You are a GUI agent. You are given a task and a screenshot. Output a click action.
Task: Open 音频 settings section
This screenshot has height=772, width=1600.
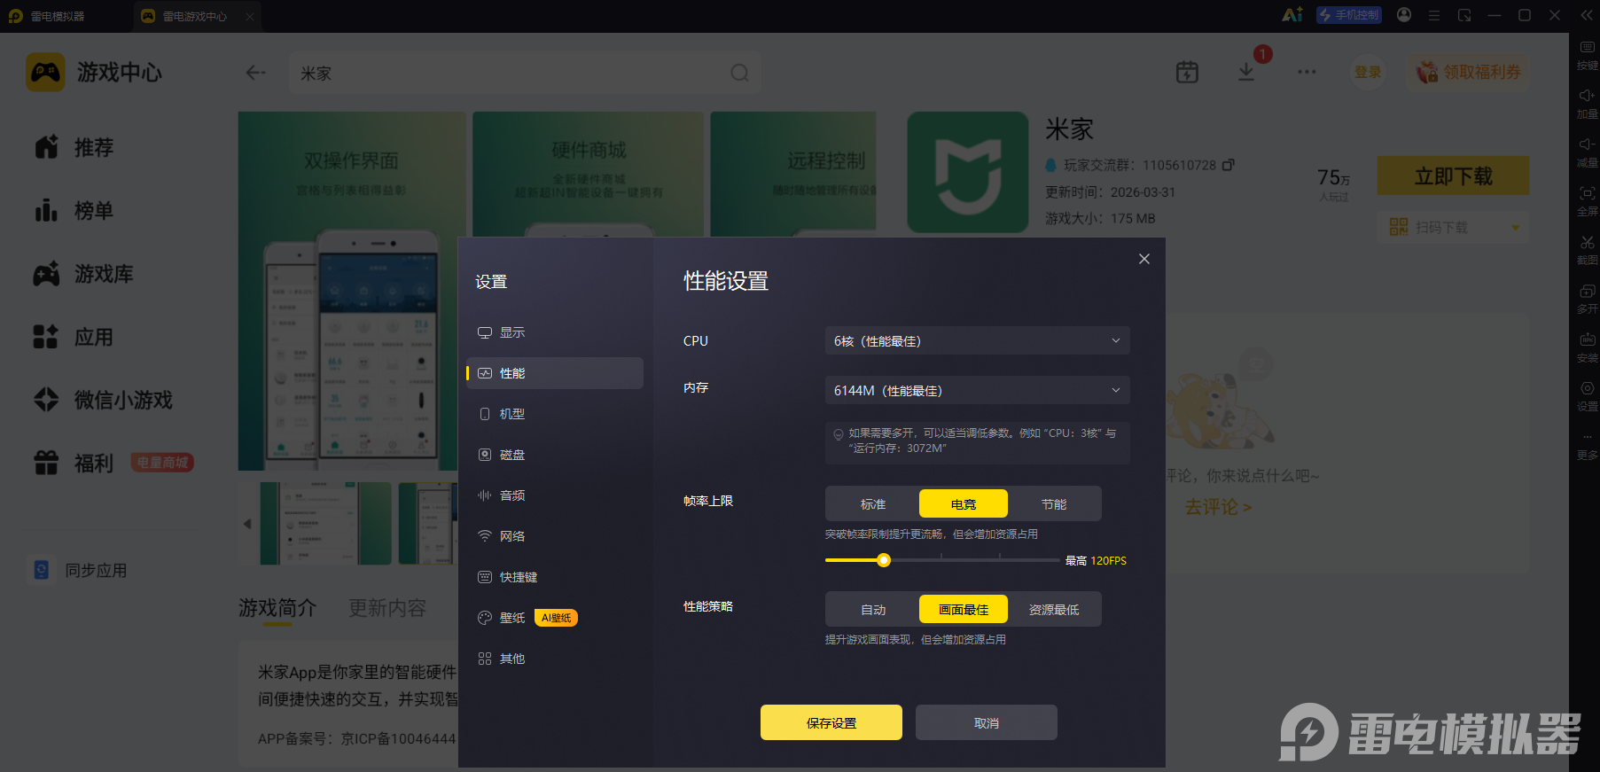(x=555, y=495)
